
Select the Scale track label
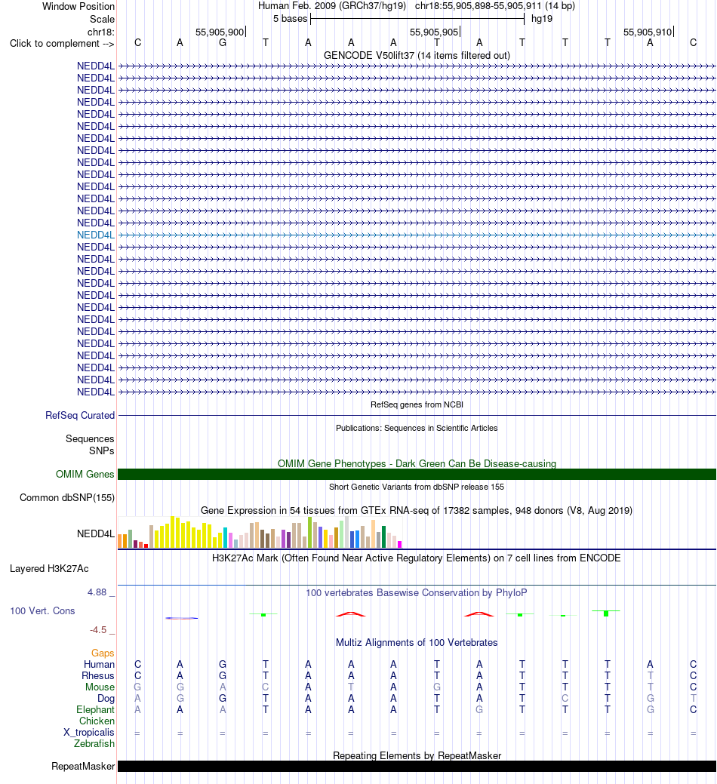point(102,19)
